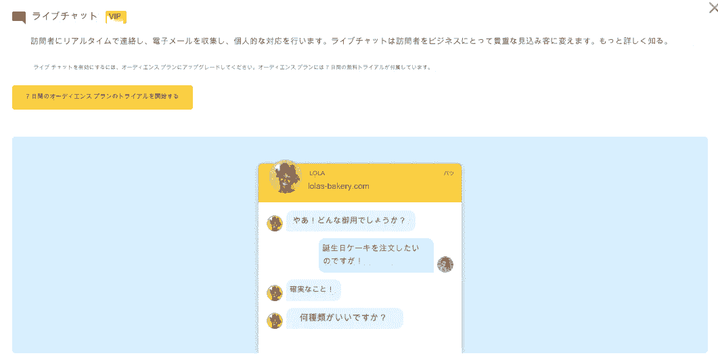
Task: Click the 誕生日ケーキを注文したい message bubble
Action: click(376, 255)
